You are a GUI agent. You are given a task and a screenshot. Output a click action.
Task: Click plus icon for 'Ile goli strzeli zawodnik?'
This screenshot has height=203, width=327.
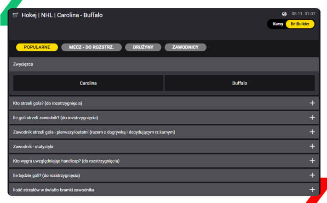312,118
